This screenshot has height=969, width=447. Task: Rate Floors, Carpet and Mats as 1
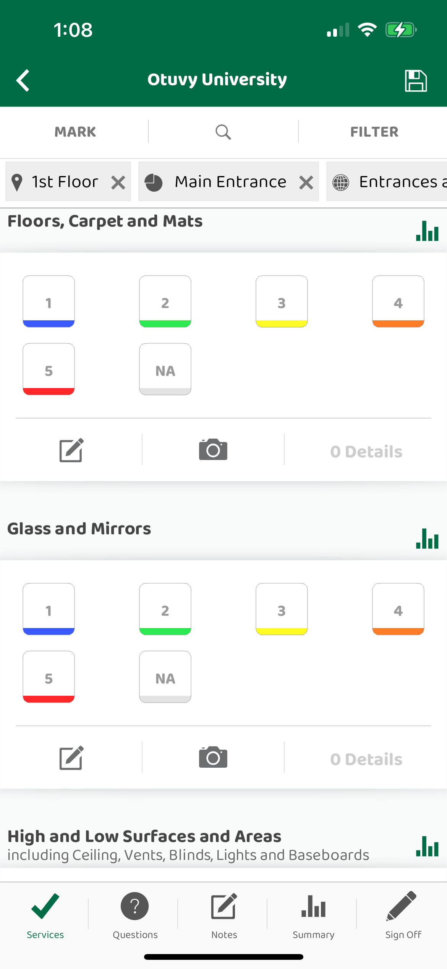49,301
